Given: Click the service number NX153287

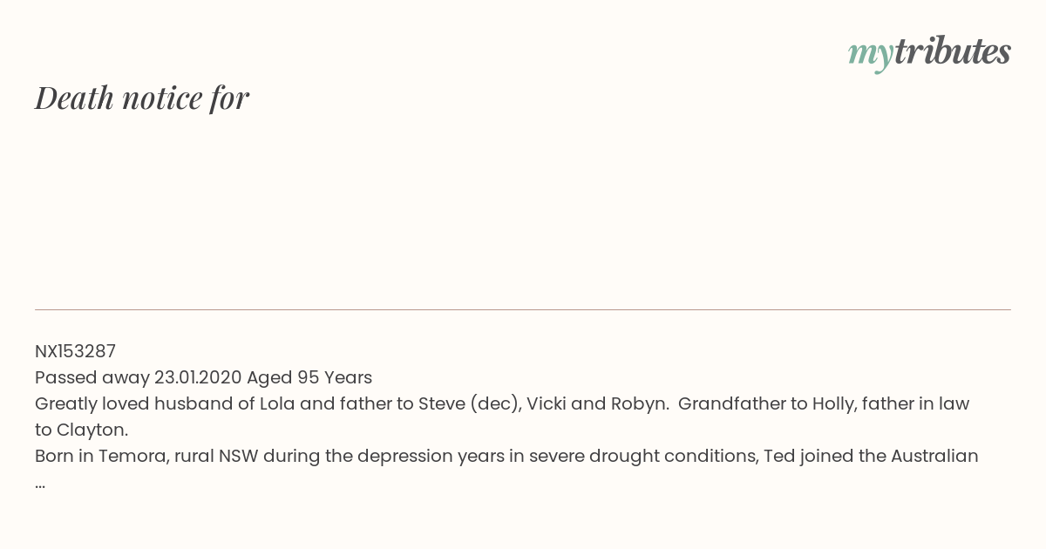Looking at the screenshot, I should pyautogui.click(x=75, y=351).
